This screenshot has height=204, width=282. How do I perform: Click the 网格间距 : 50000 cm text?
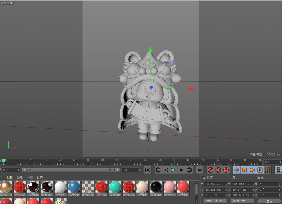[x=265, y=154]
